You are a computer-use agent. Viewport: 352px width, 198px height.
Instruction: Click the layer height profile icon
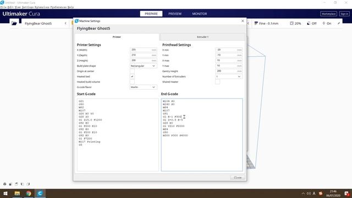(256, 23)
